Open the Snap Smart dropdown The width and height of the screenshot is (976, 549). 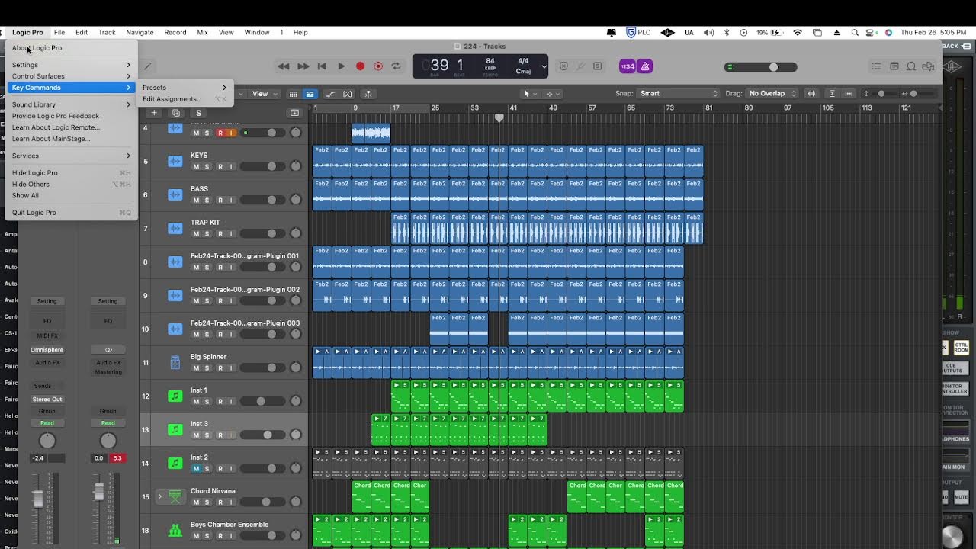[679, 94]
